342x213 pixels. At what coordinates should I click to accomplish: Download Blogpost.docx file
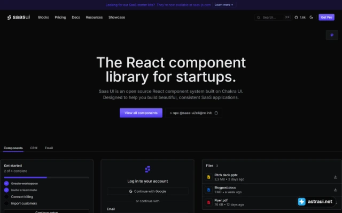coord(336,190)
